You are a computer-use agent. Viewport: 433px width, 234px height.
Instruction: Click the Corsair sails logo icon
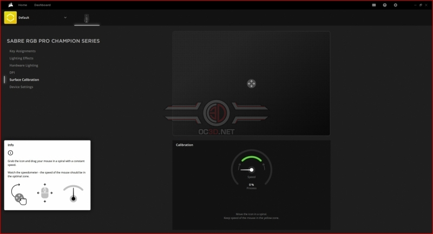coord(10,5)
